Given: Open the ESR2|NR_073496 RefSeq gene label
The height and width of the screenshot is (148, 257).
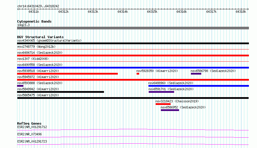Looking at the screenshot, I should tap(29, 134).
